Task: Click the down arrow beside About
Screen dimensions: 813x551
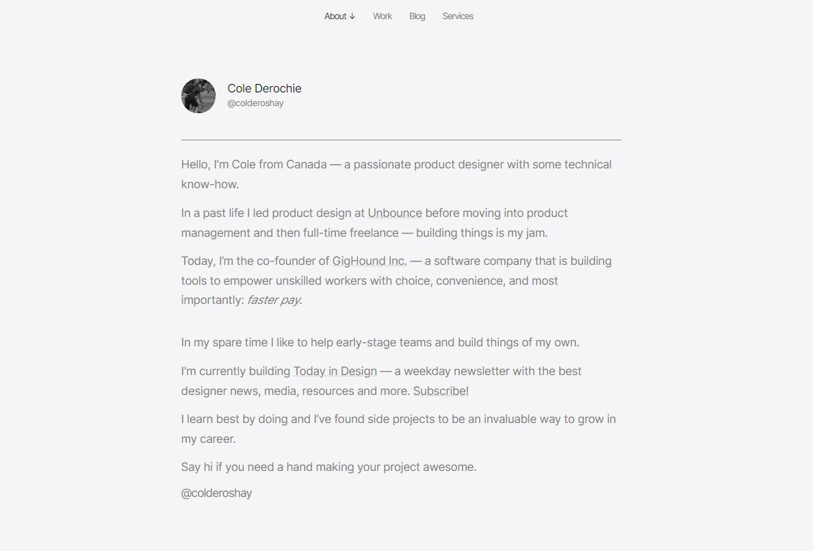Action: 352,16
